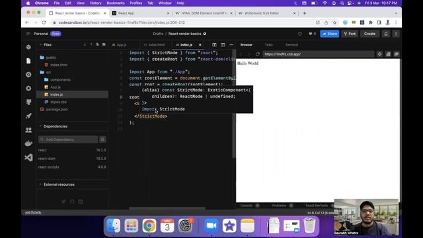Open preview in new window icon

[x=388, y=54]
